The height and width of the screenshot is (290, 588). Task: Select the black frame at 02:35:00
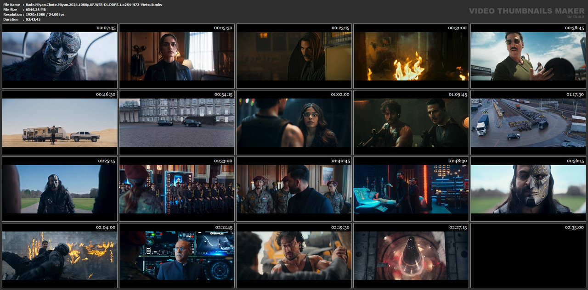528,256
